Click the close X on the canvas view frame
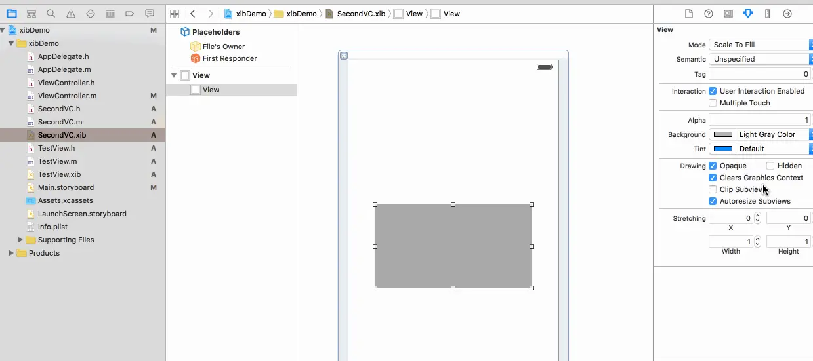This screenshot has height=361, width=813. (344, 56)
